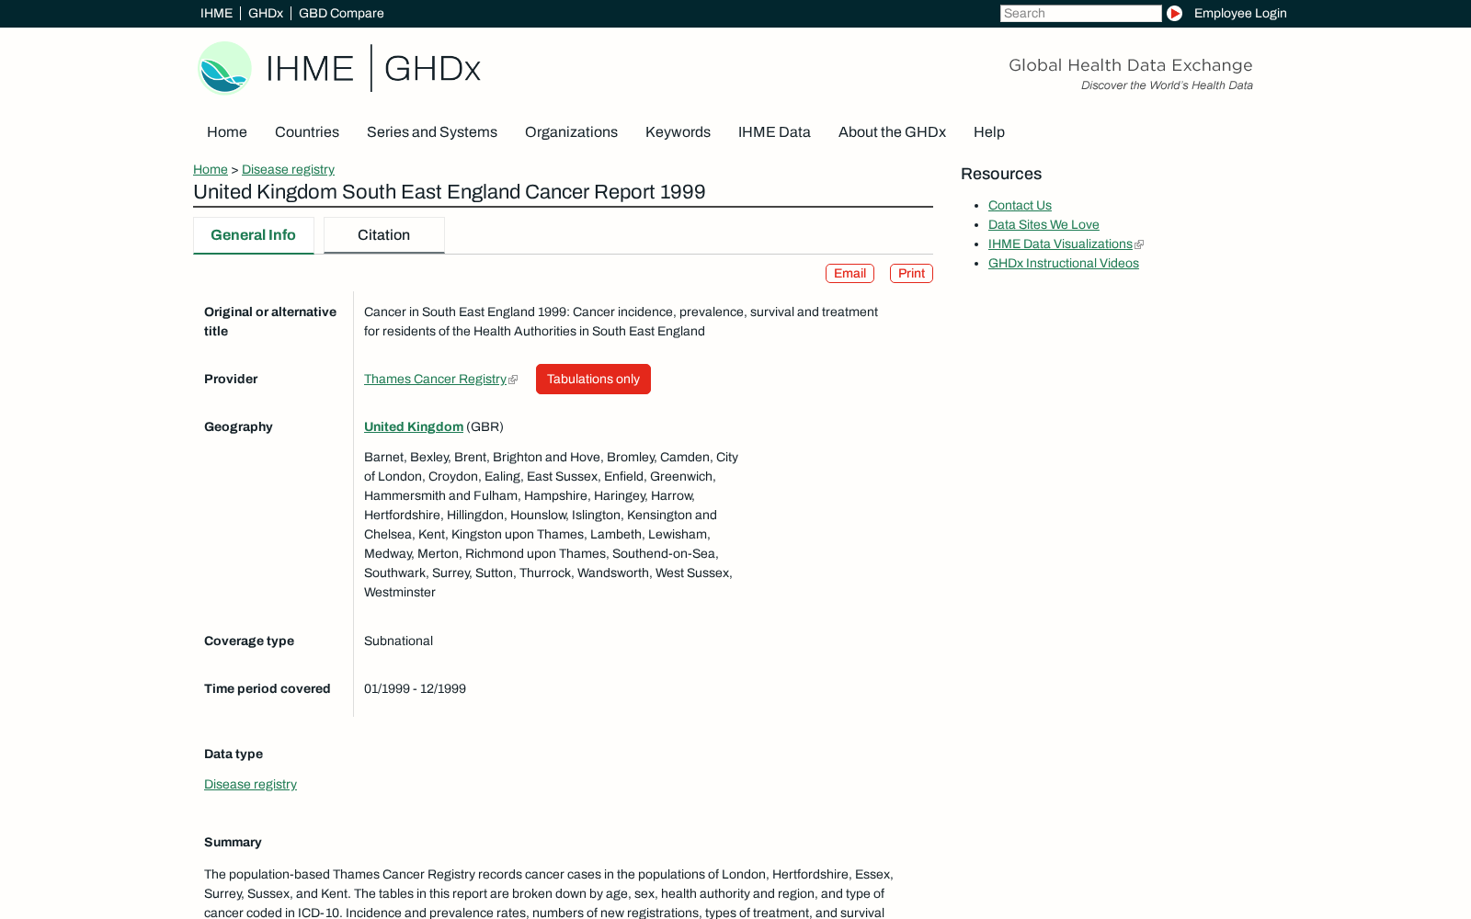
Task: Click the 'Original or alternative title' label
Action: coord(270,322)
